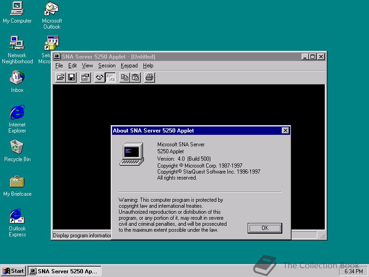
Task: Click the Save diskette toolbar icon
Action: (71, 77)
